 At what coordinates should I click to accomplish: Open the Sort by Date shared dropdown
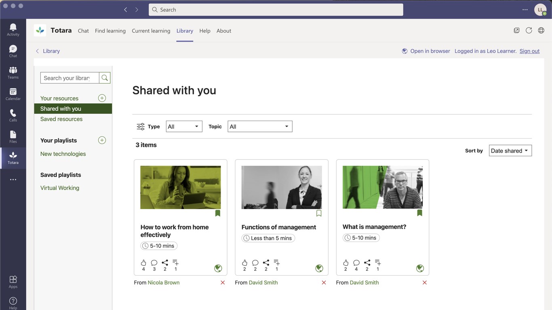510,151
